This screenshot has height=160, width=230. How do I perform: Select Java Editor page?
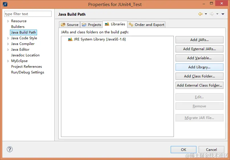pos(20,50)
